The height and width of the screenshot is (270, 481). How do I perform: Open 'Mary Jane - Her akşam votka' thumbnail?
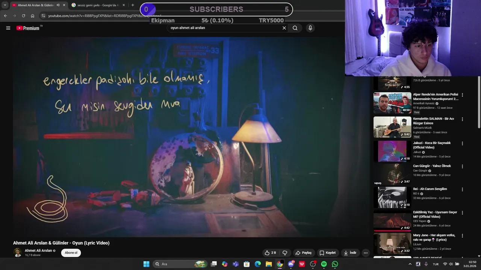[392, 243]
